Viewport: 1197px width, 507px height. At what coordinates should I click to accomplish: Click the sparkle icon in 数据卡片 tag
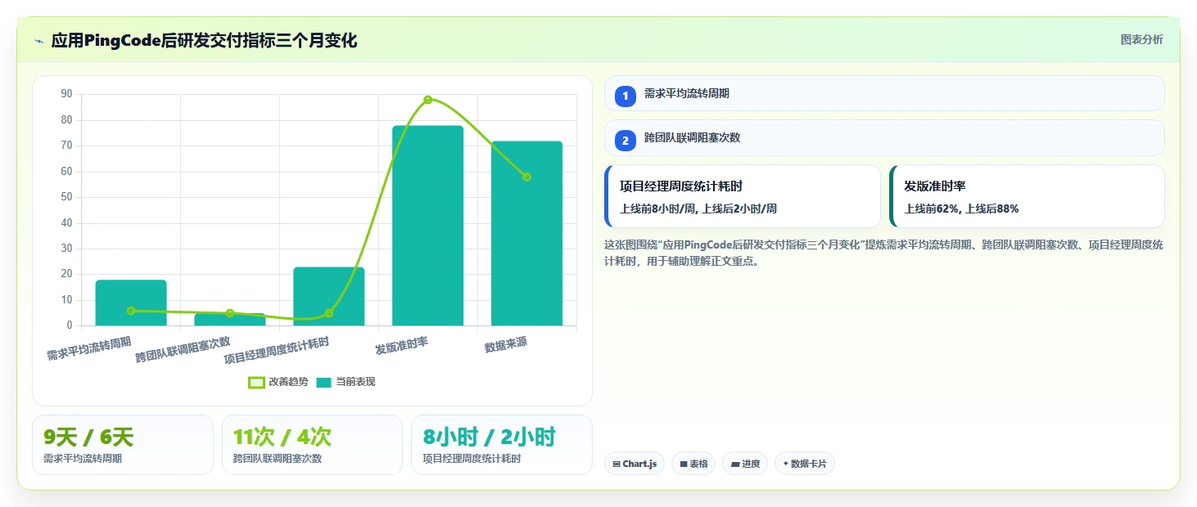pos(786,464)
